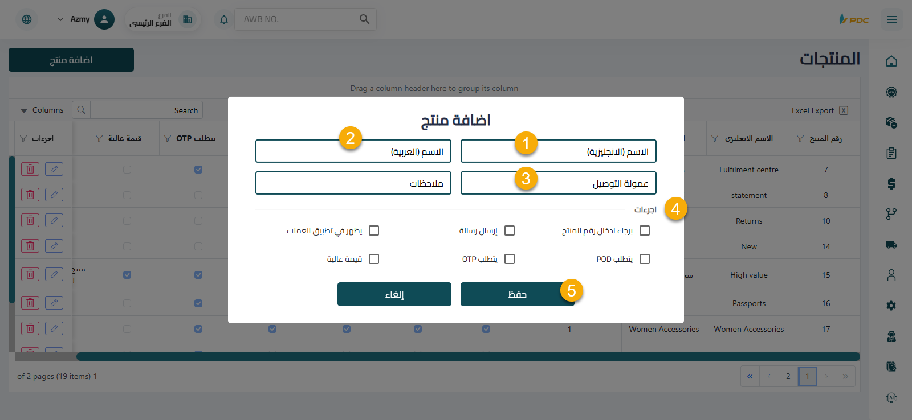The height and width of the screenshot is (420, 912).
Task: Open the chevron next to Azmy
Action: point(59,19)
